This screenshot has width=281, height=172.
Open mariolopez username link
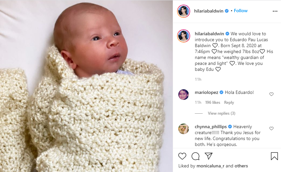(x=206, y=93)
